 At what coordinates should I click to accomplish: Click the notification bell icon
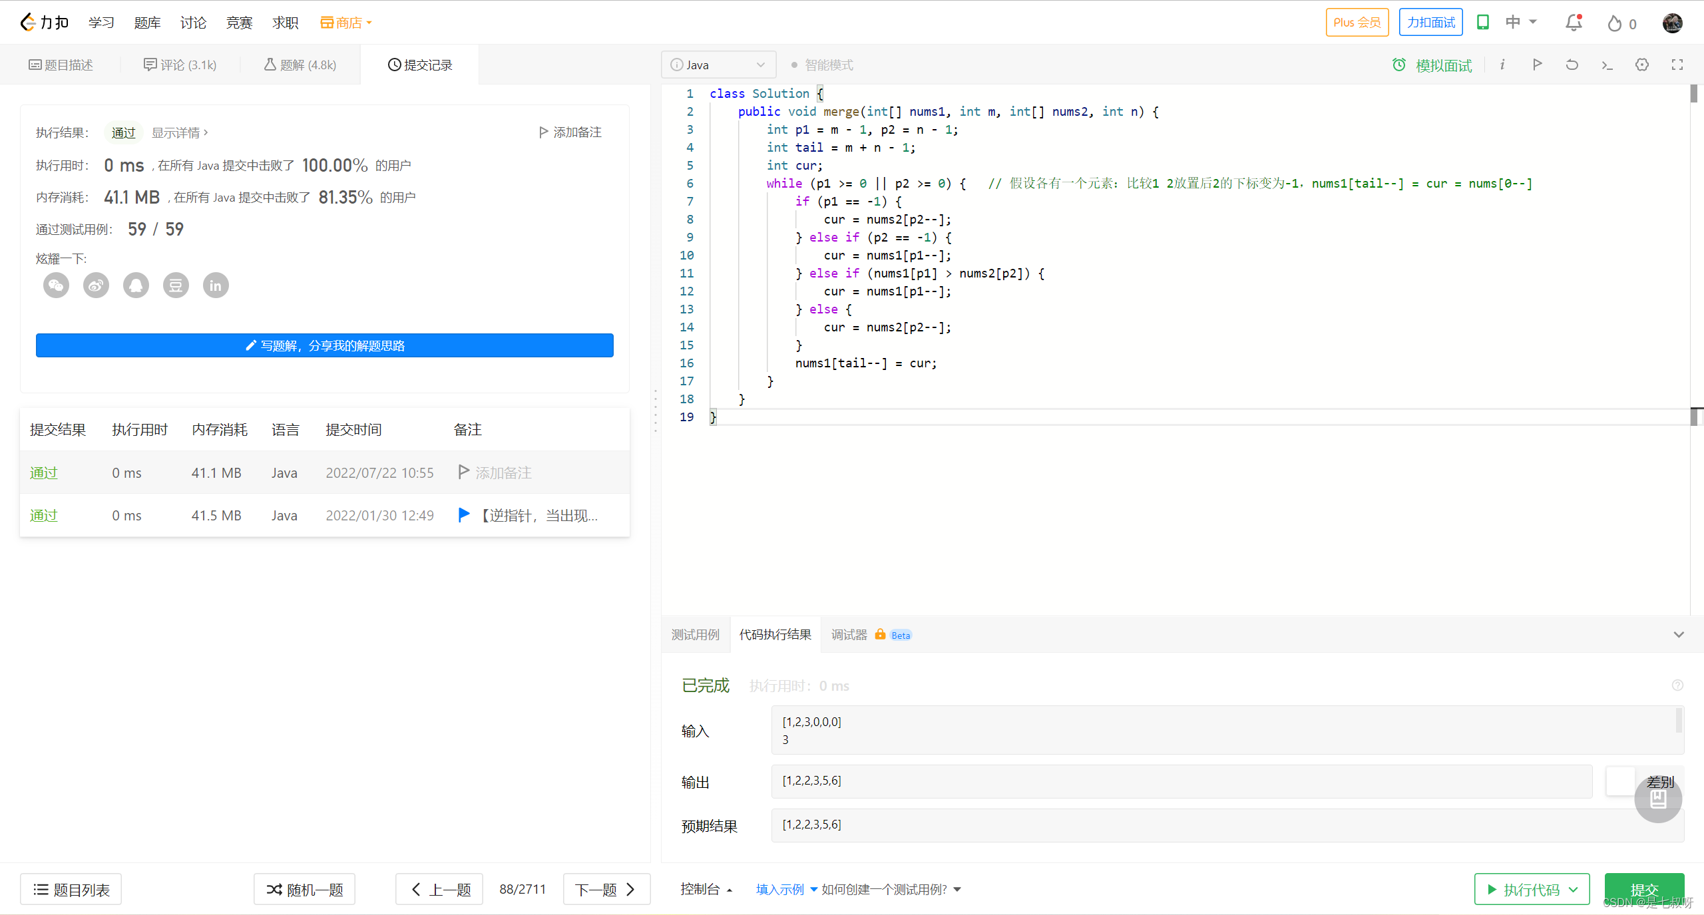[1573, 23]
